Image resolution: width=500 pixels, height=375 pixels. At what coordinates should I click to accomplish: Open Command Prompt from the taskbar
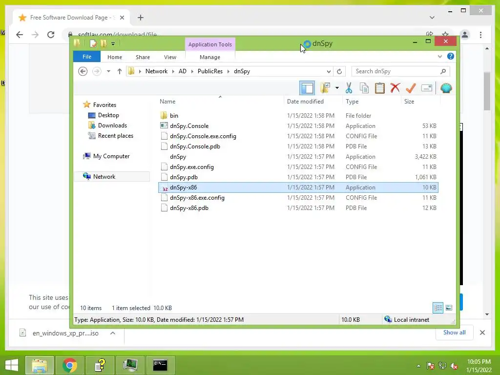(x=160, y=365)
